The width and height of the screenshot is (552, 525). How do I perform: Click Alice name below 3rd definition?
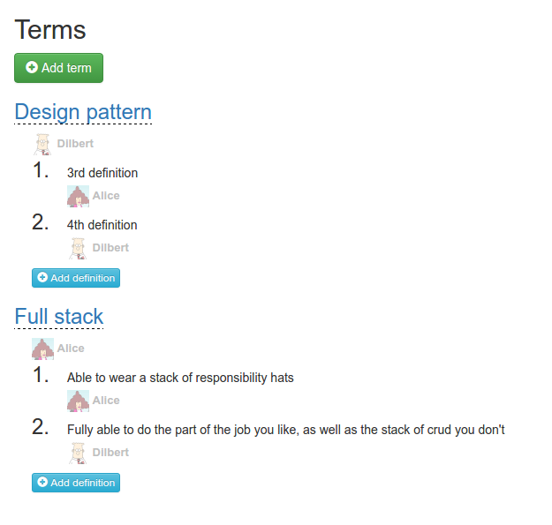(106, 196)
